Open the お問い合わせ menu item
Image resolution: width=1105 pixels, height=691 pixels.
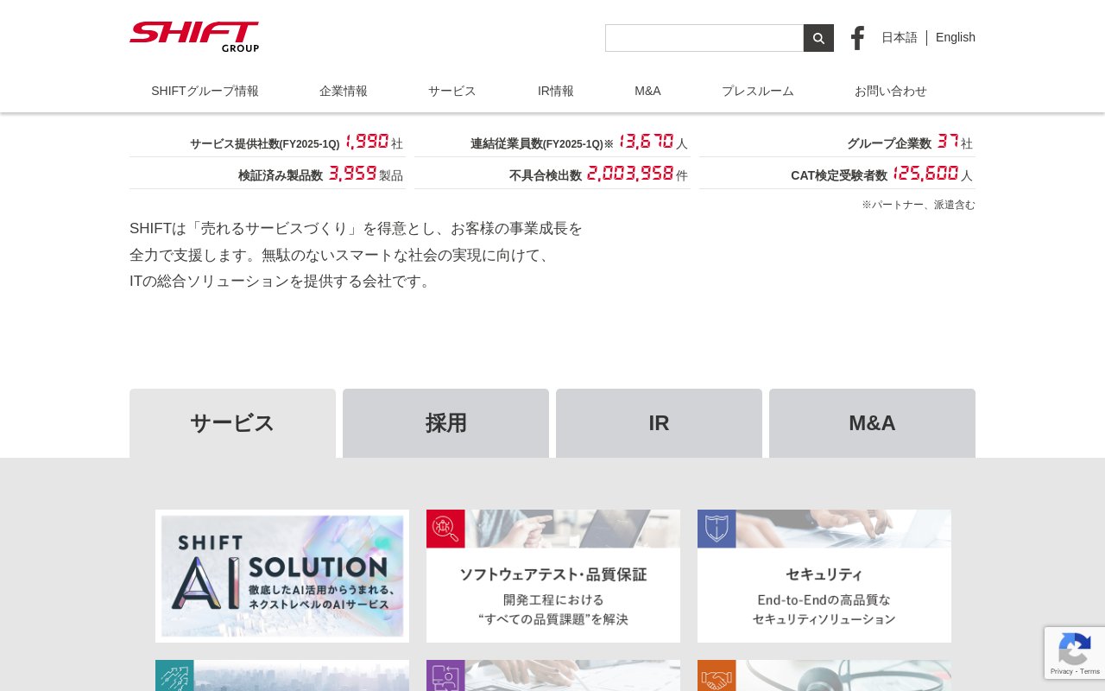coord(891,91)
